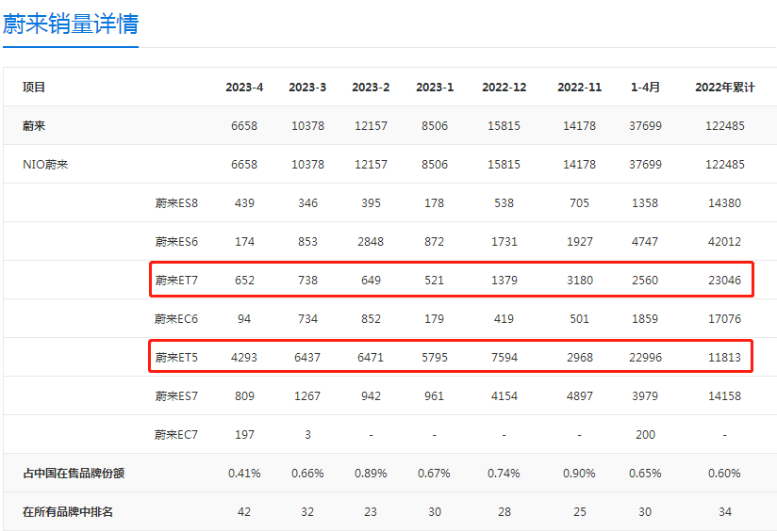Click the 蔚来EC6 model name
The width and height of the screenshot is (777, 531).
[176, 319]
